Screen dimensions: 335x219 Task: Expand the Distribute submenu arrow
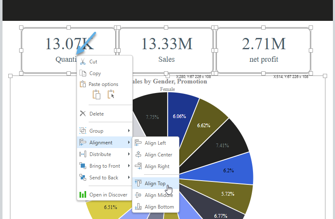click(129, 154)
